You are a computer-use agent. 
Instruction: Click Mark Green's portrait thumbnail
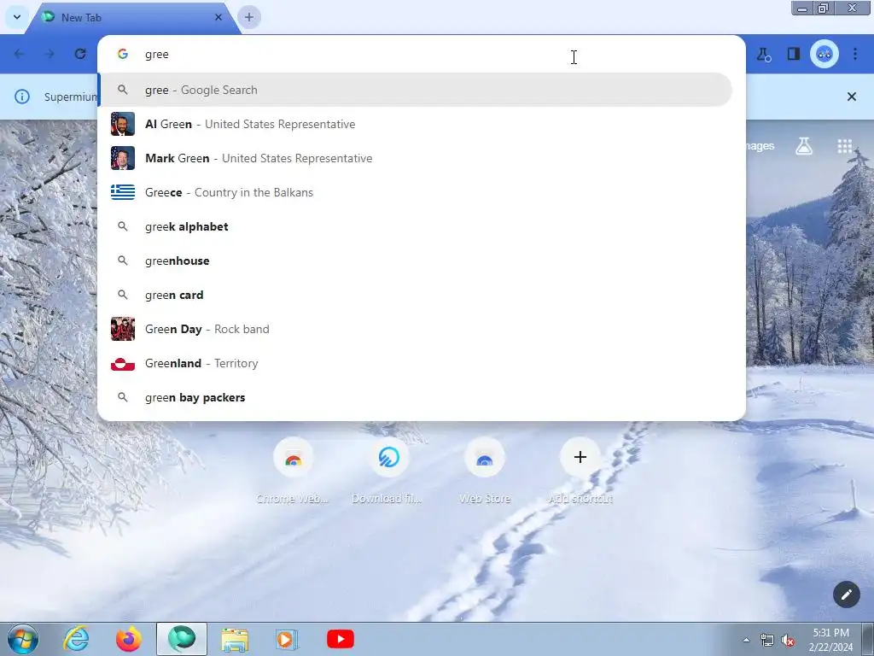[123, 158]
